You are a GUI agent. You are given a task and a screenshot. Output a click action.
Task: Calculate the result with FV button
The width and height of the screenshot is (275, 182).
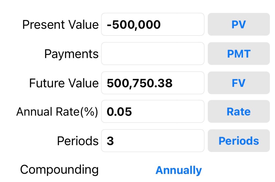point(238,83)
